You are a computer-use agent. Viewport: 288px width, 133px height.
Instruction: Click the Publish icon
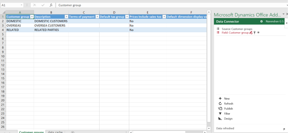coord(220,108)
